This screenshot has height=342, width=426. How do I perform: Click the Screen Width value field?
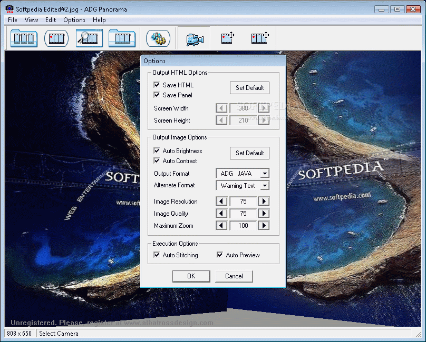(243, 108)
